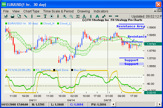Click the download to tray icon
Viewport: 163px width, 108px height.
(x=84, y=16)
